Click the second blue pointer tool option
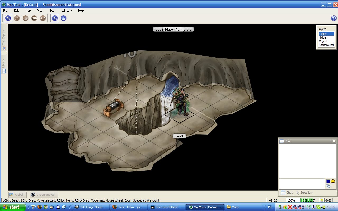Viewport: 338px width, 211px height. click(55, 18)
